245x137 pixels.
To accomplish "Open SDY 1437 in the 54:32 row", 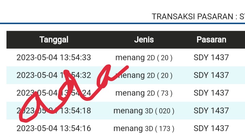I will (211, 75).
